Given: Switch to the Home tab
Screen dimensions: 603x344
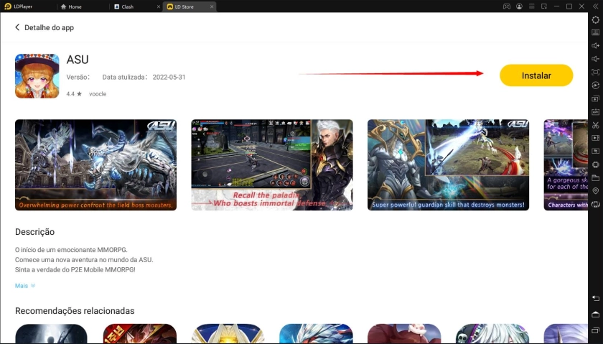Looking at the screenshot, I should (71, 6).
